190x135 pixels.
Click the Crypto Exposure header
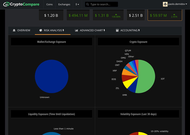[138, 42]
